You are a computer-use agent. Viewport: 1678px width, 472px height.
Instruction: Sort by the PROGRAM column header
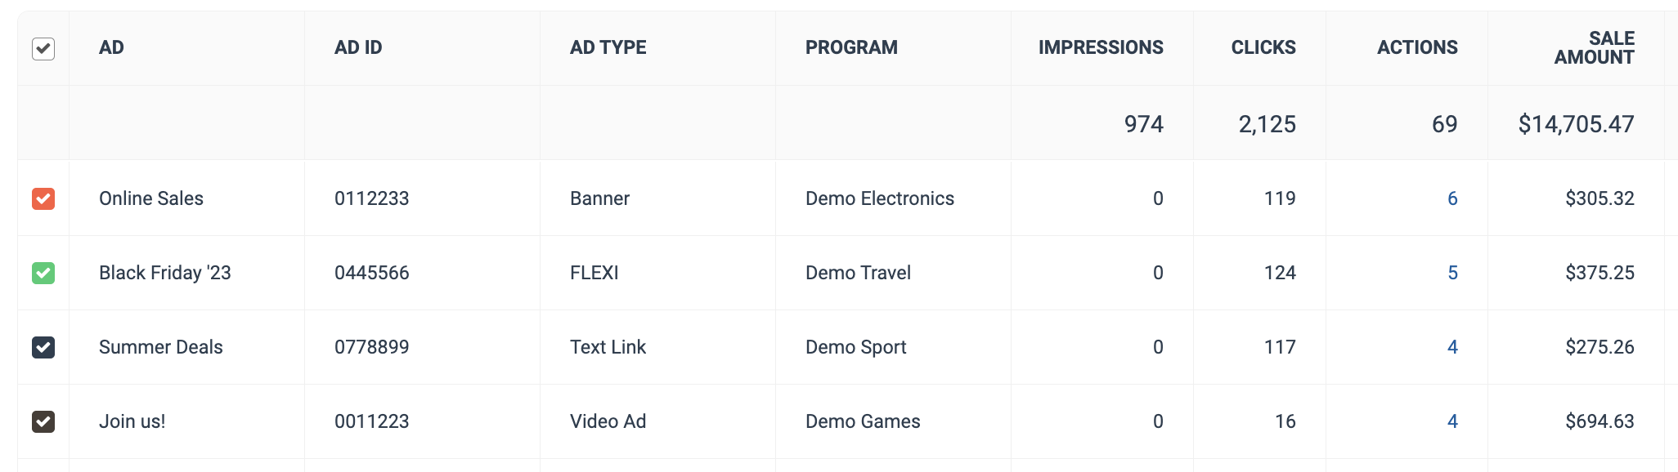point(851,47)
